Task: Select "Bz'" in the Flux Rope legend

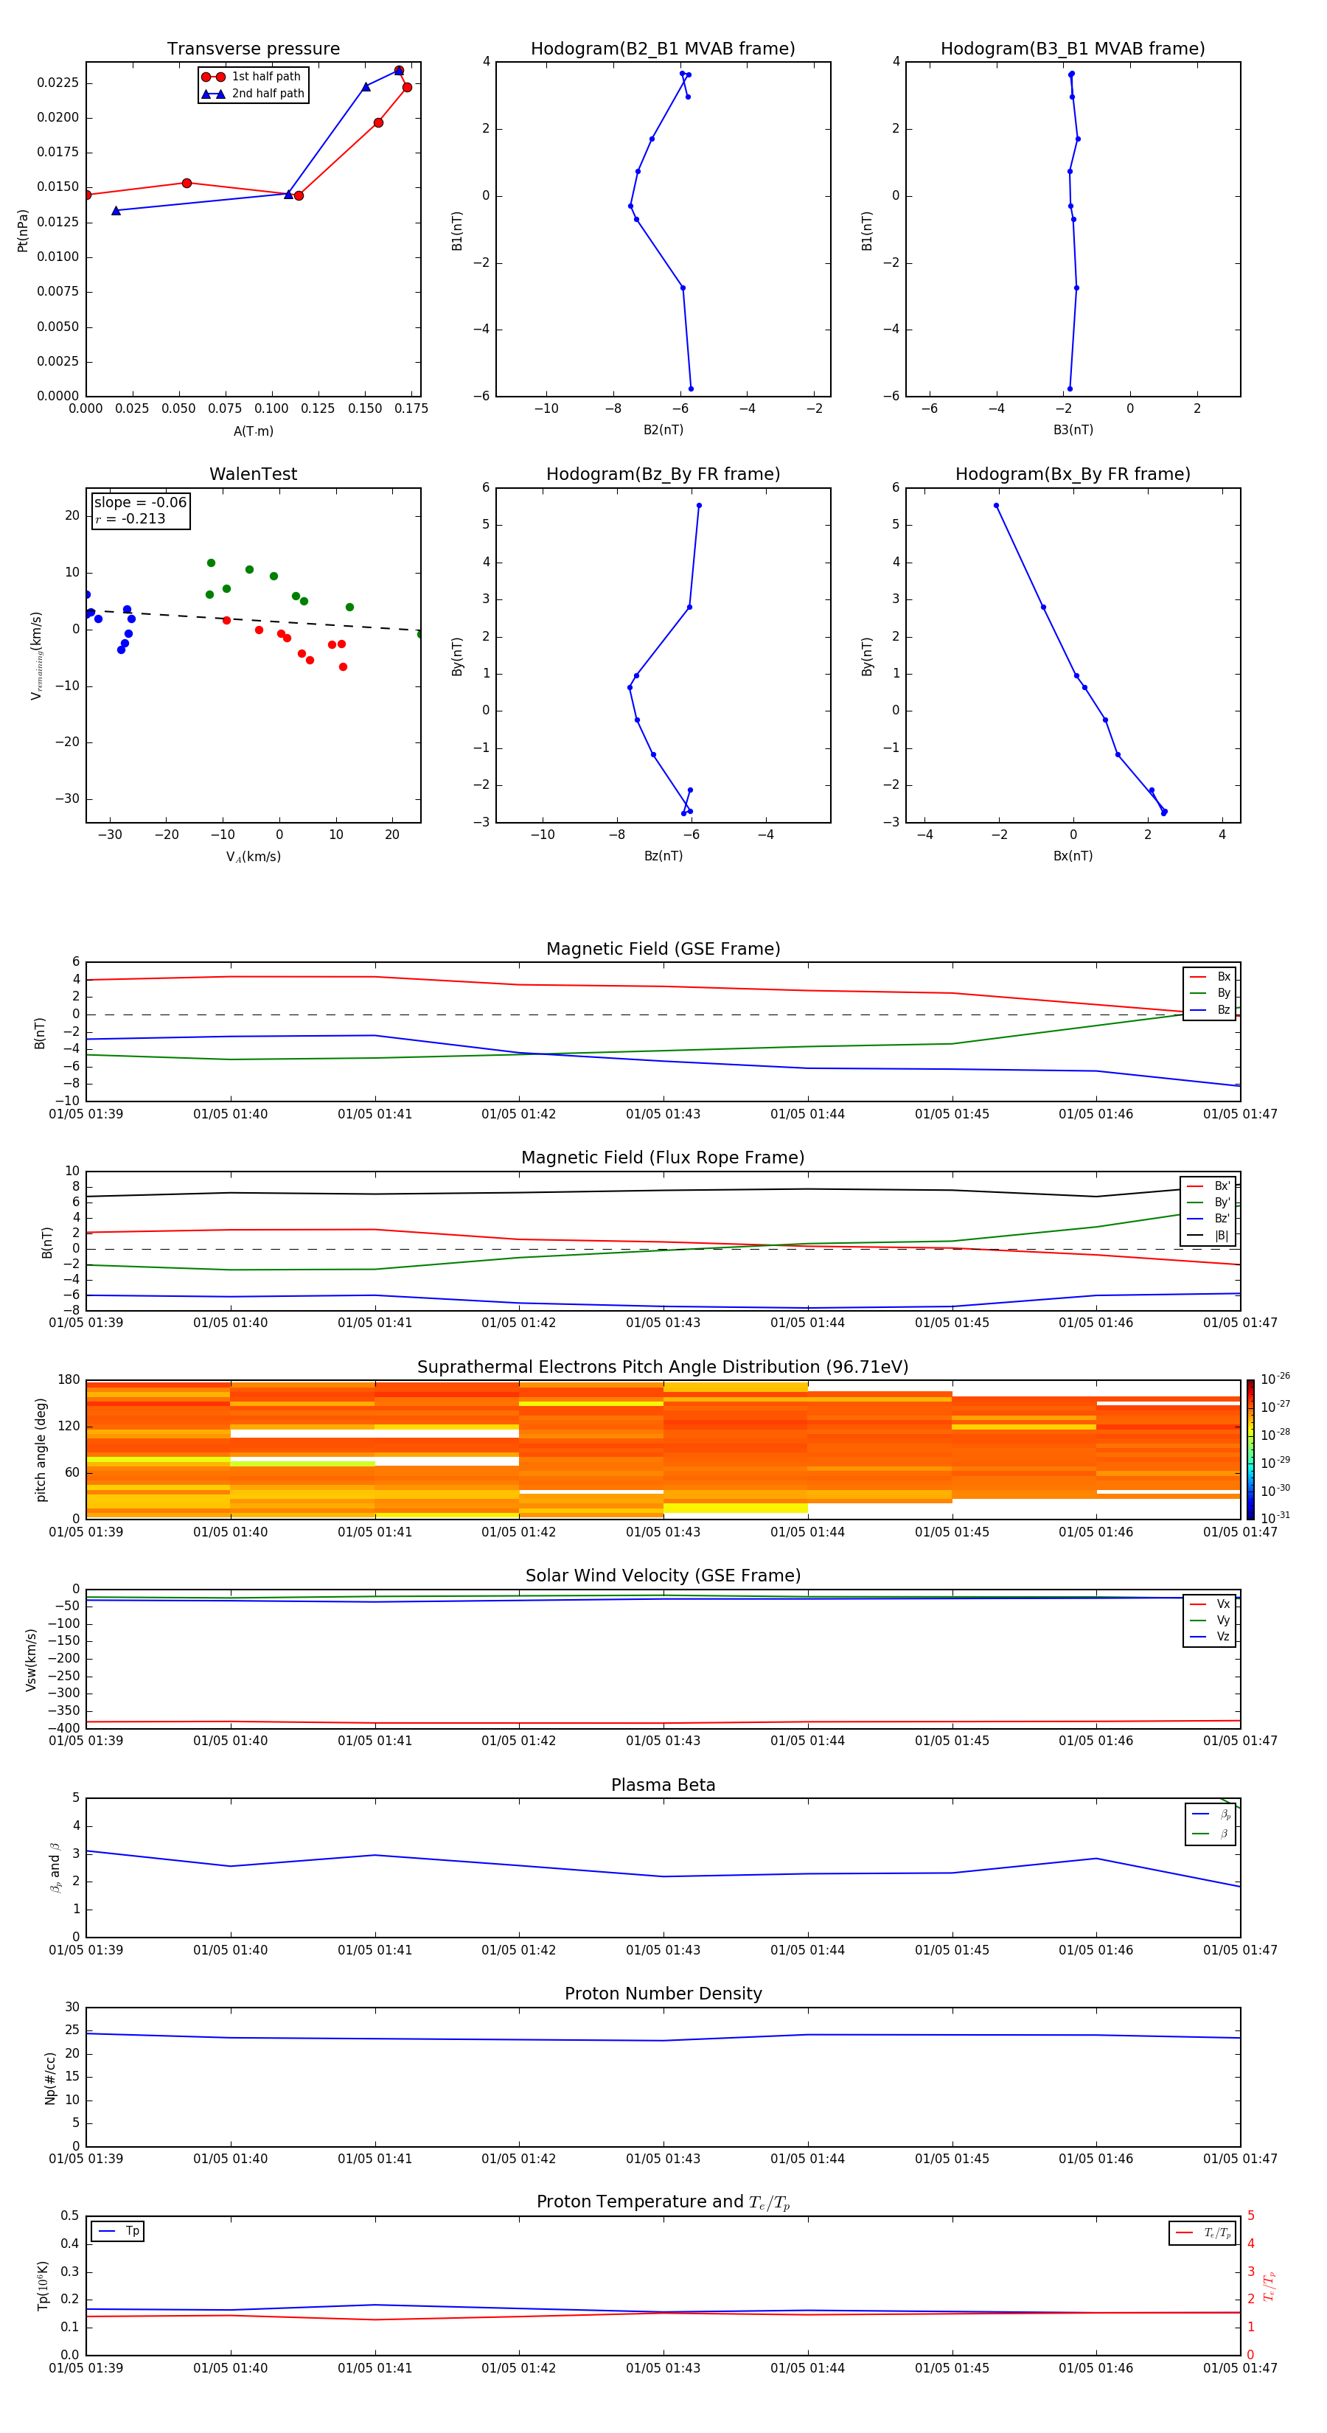Action: point(1208,1219)
